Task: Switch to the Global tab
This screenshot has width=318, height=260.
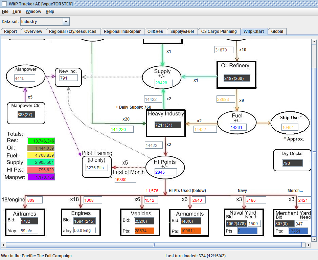Action: tap(277, 31)
